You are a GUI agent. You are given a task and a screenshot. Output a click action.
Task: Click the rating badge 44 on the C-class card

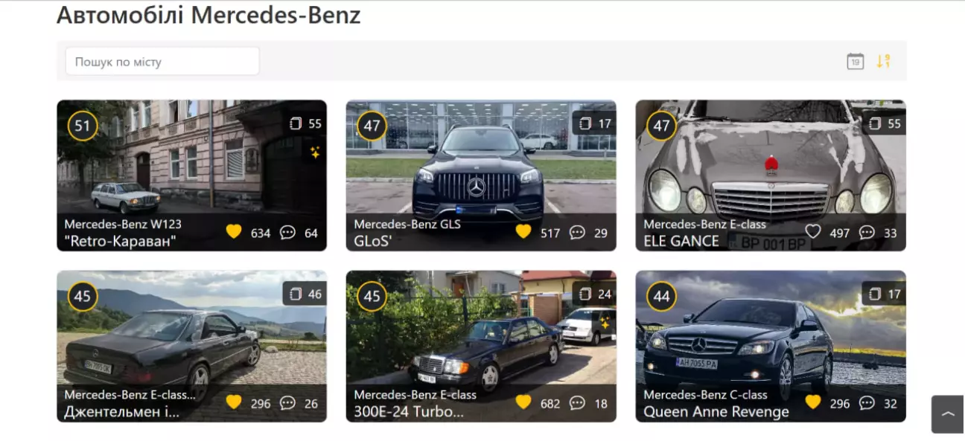pos(661,297)
